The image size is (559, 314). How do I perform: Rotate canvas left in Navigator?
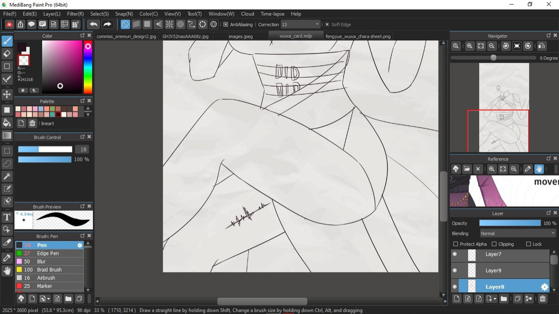[506, 46]
